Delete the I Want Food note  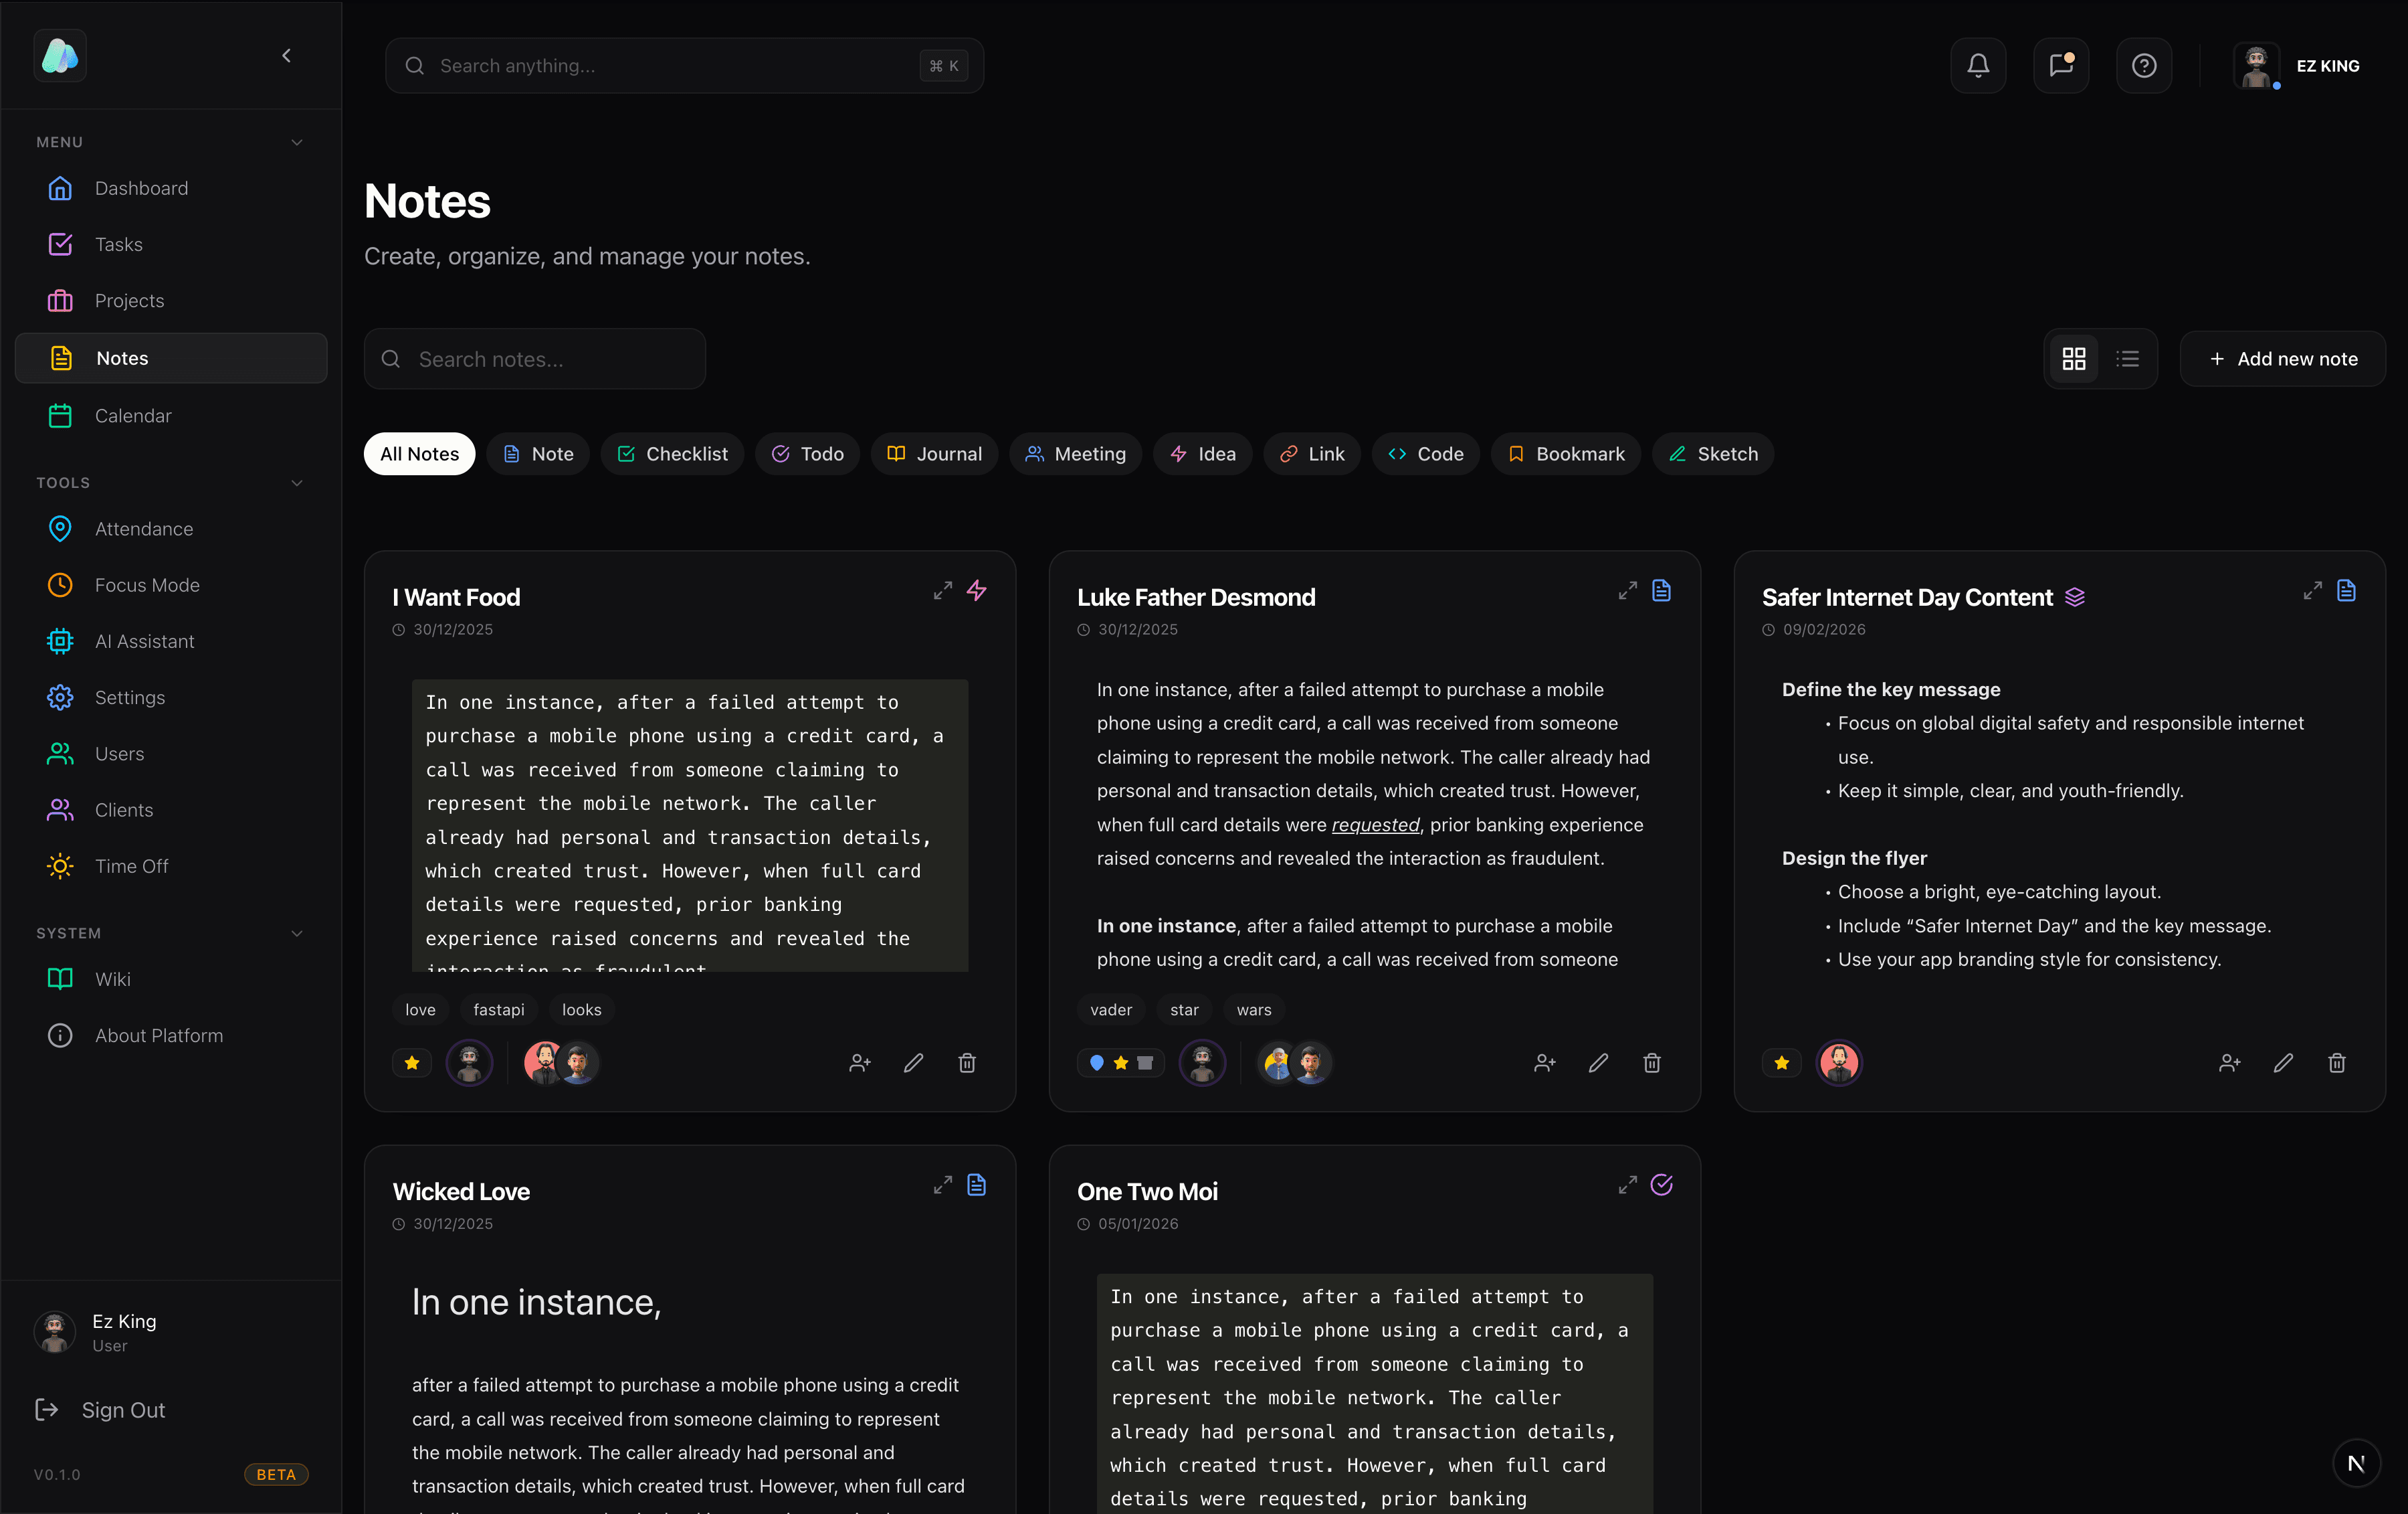(967, 1064)
